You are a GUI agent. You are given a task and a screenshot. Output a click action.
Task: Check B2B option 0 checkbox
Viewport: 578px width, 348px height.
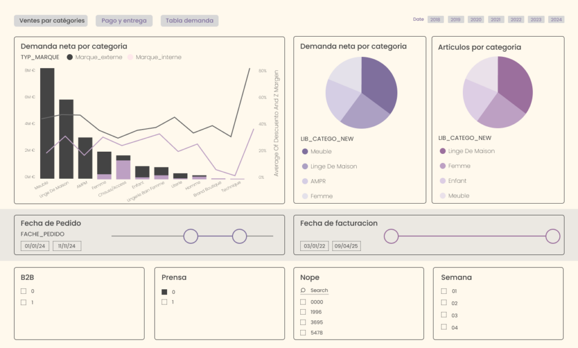point(24,291)
